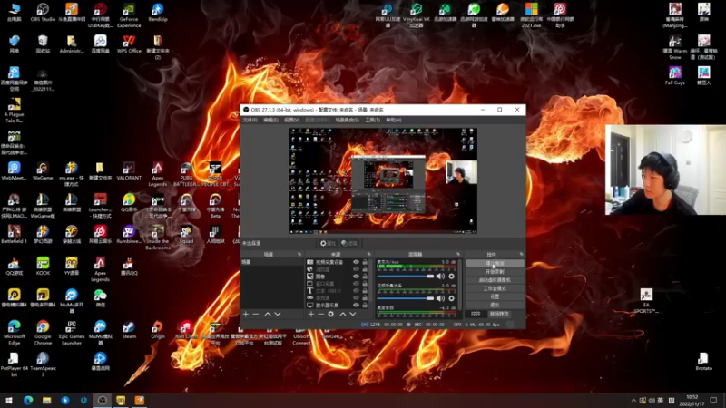Viewport: 726px width, 408px height.
Task: Pop out the 控件 dock panel
Action: 521,255
